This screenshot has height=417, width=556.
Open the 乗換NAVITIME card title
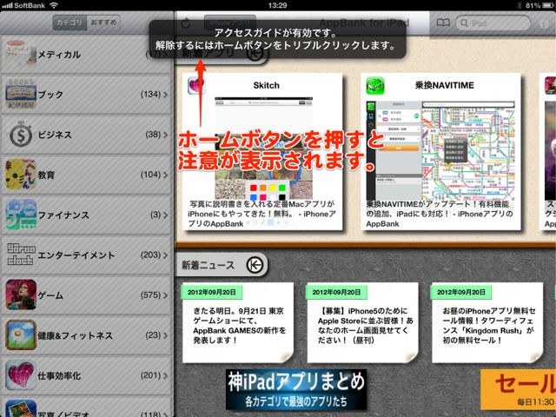pyautogui.click(x=445, y=85)
